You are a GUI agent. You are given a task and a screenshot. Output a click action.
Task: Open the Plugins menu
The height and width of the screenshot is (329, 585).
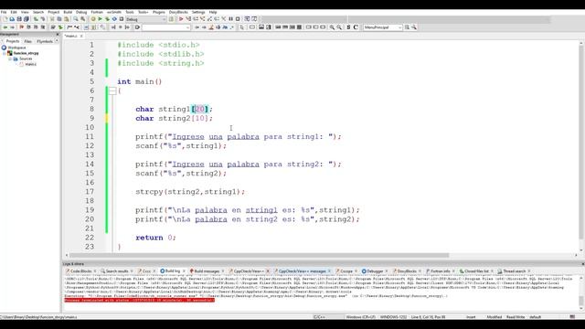click(158, 12)
